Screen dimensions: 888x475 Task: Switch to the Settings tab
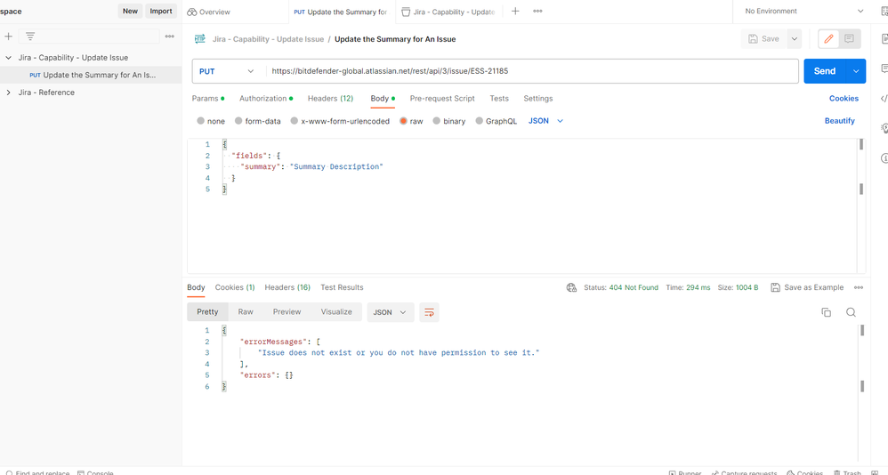(538, 99)
